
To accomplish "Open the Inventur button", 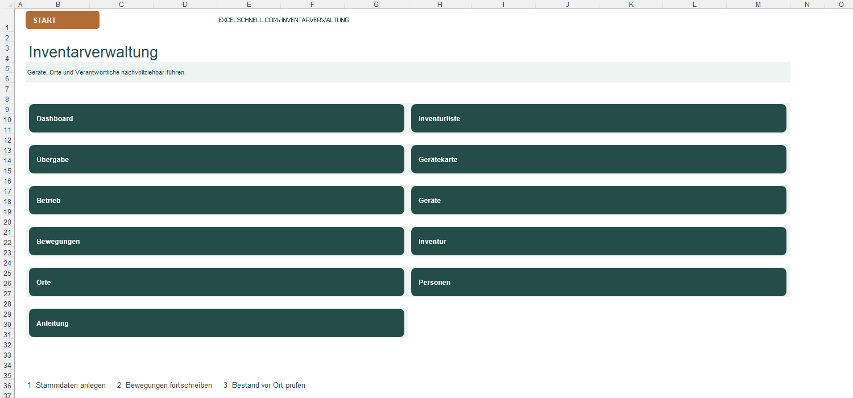I will coord(599,241).
